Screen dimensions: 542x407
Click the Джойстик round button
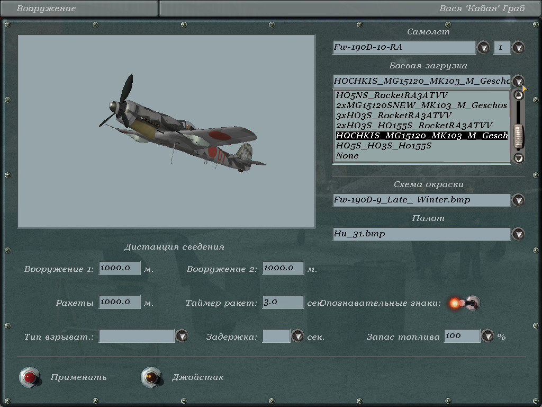151,377
